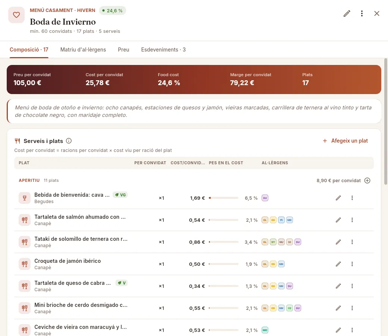
Task: Switch to Matriu d'al·lèrgens tab
Action: [x=83, y=50]
